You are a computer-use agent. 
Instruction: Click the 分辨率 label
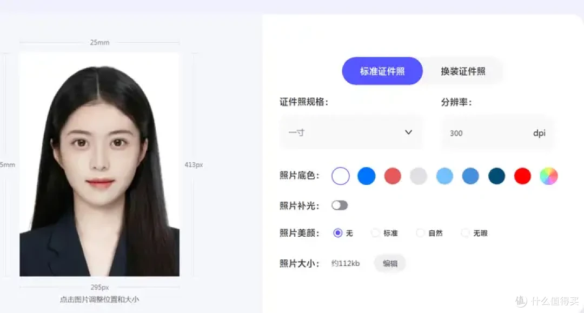pos(456,102)
